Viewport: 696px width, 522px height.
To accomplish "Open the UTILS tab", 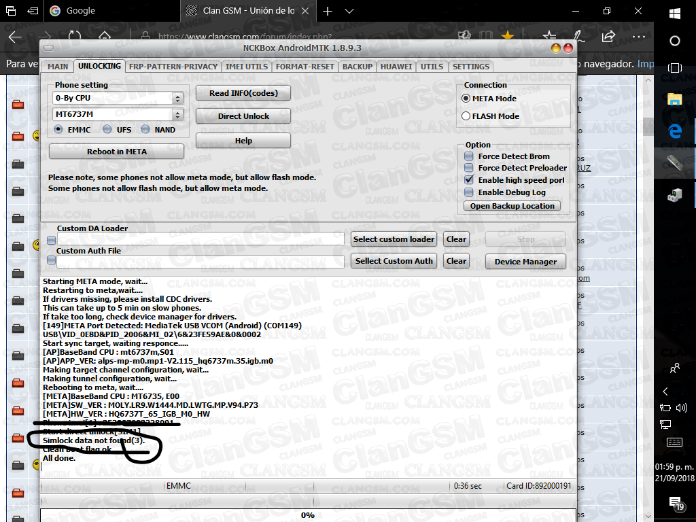I will (x=432, y=67).
